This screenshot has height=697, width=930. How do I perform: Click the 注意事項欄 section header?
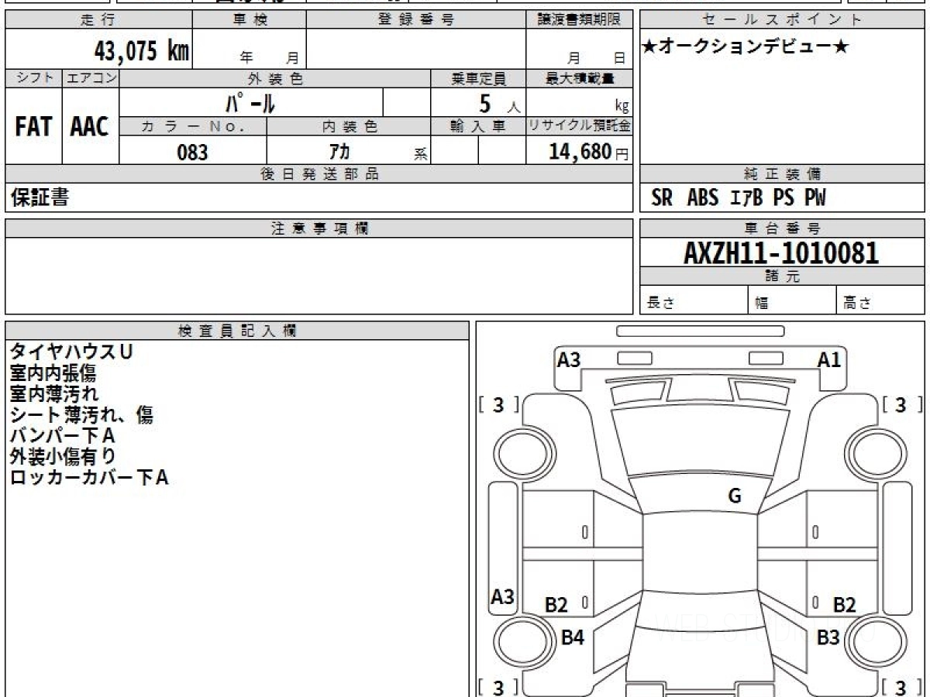point(319,228)
